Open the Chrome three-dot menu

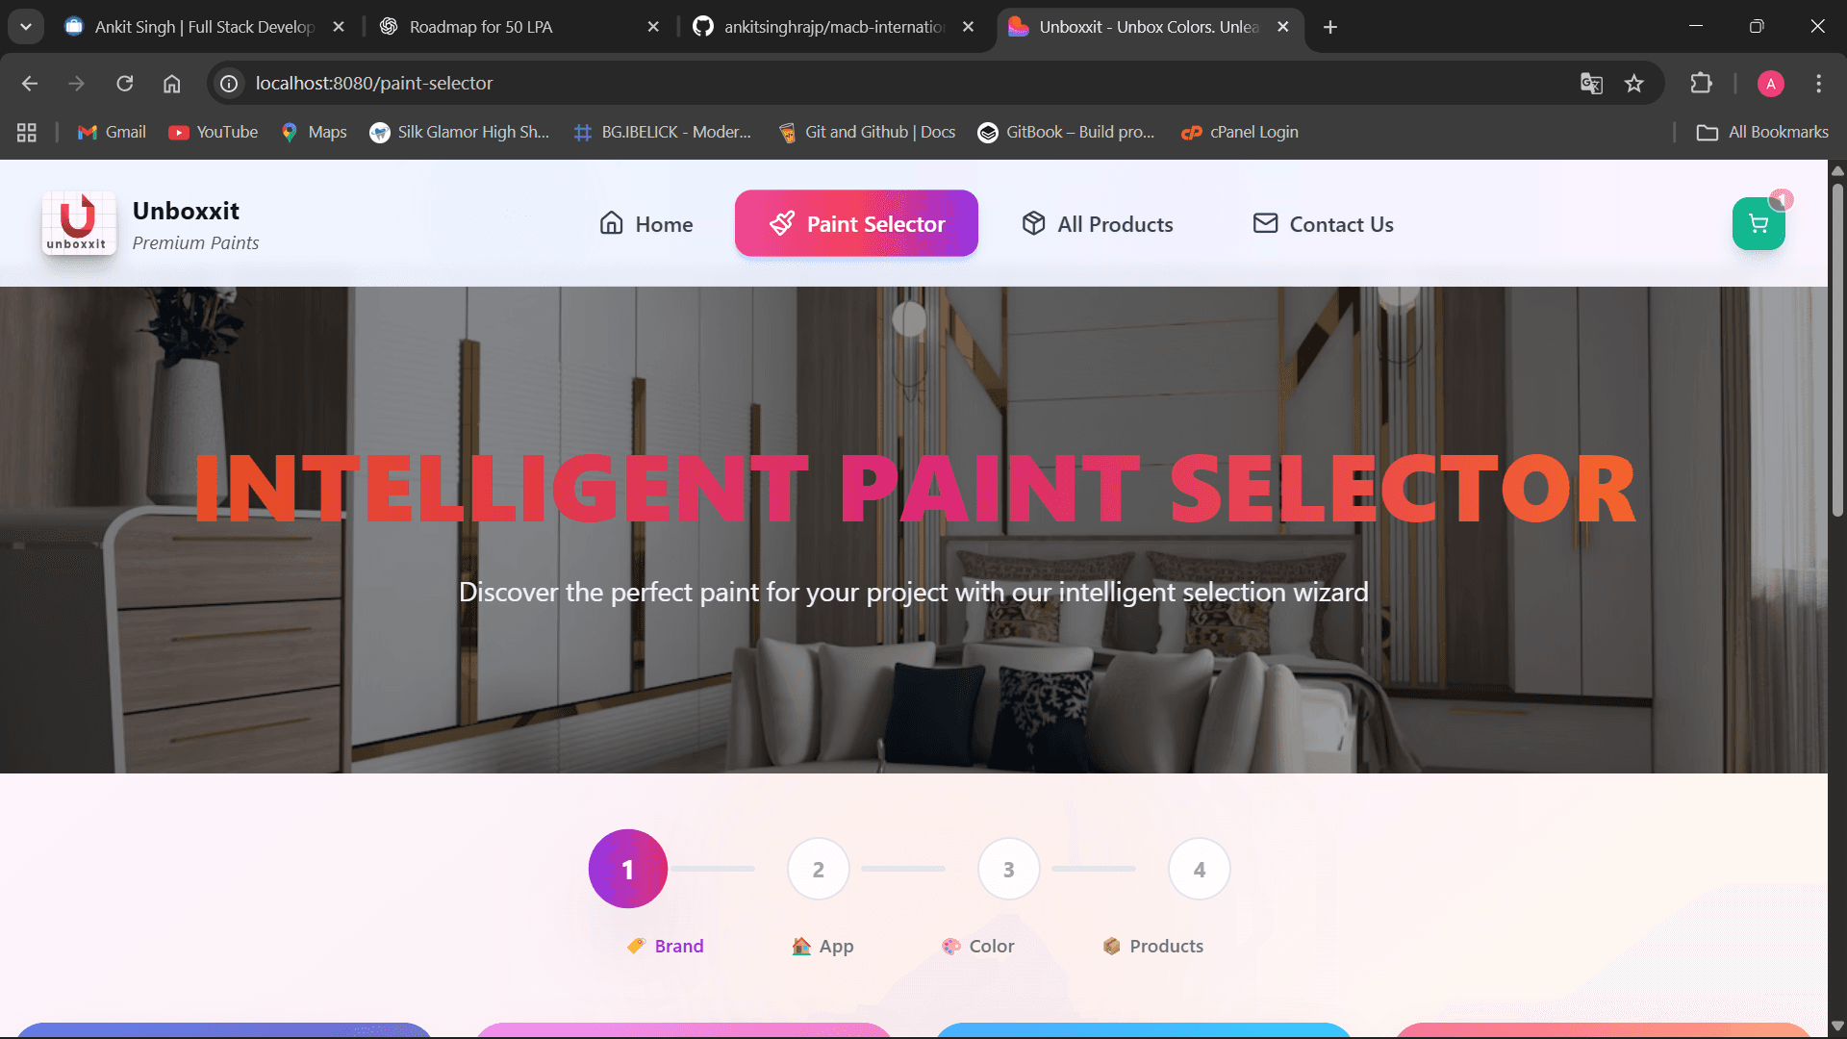[x=1818, y=84]
